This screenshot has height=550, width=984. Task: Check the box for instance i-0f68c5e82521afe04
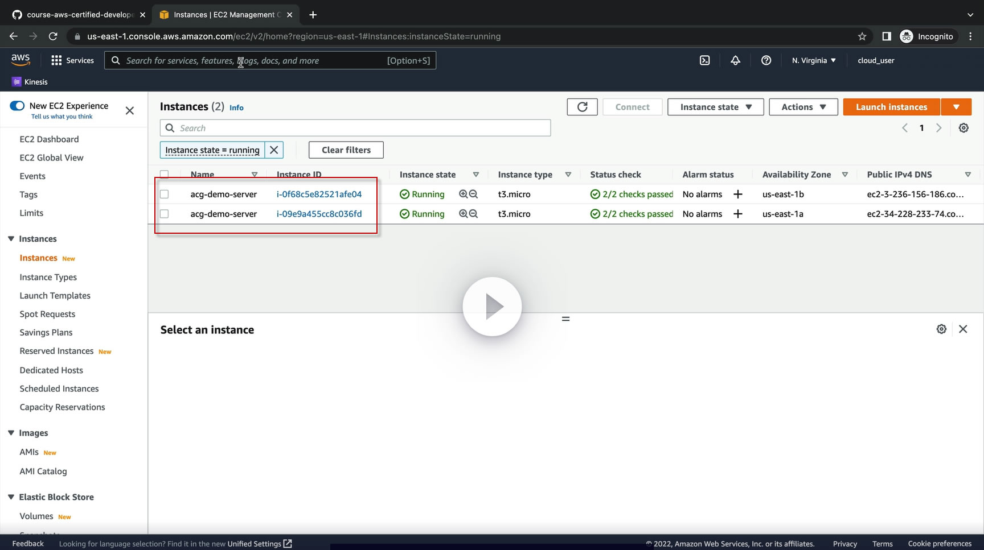165,195
